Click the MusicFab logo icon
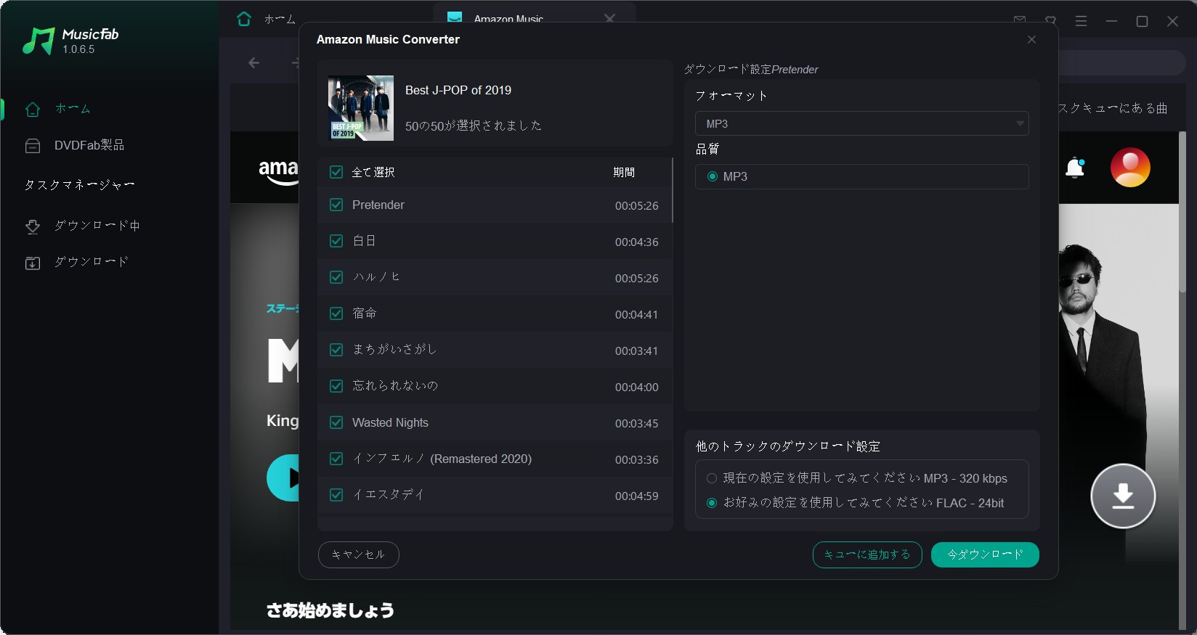The width and height of the screenshot is (1197, 635). click(x=38, y=41)
